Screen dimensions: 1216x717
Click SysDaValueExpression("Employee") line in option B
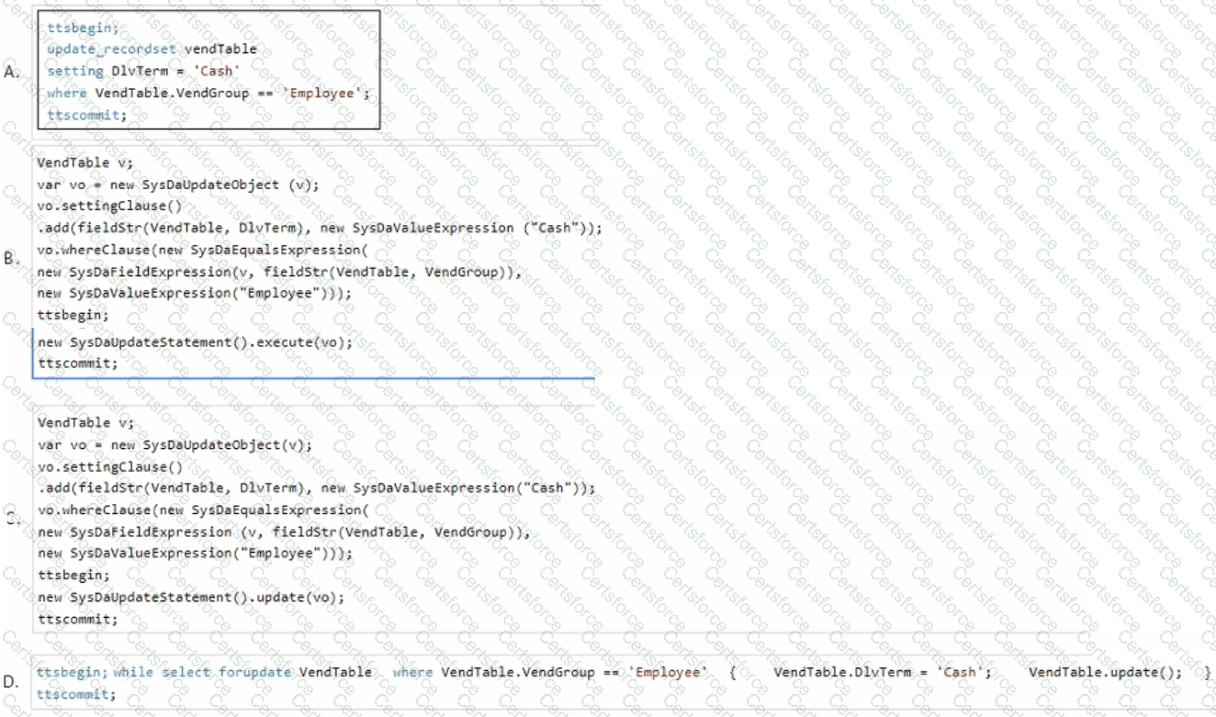194,293
